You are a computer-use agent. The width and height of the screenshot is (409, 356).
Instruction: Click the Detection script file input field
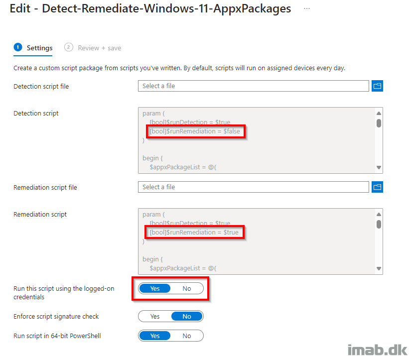click(253, 86)
